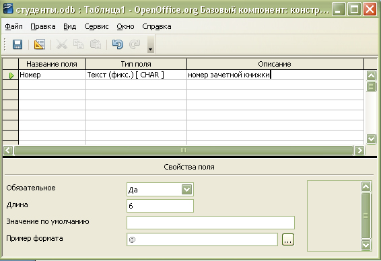Minimize the table design window
The width and height of the screenshot is (381, 261).
[339, 9]
